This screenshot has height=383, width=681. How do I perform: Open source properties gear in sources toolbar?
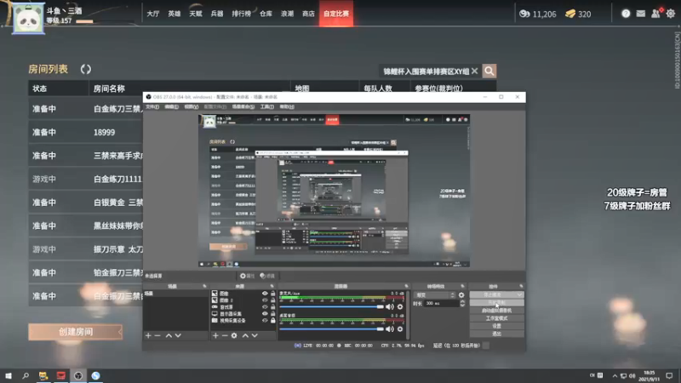point(234,335)
